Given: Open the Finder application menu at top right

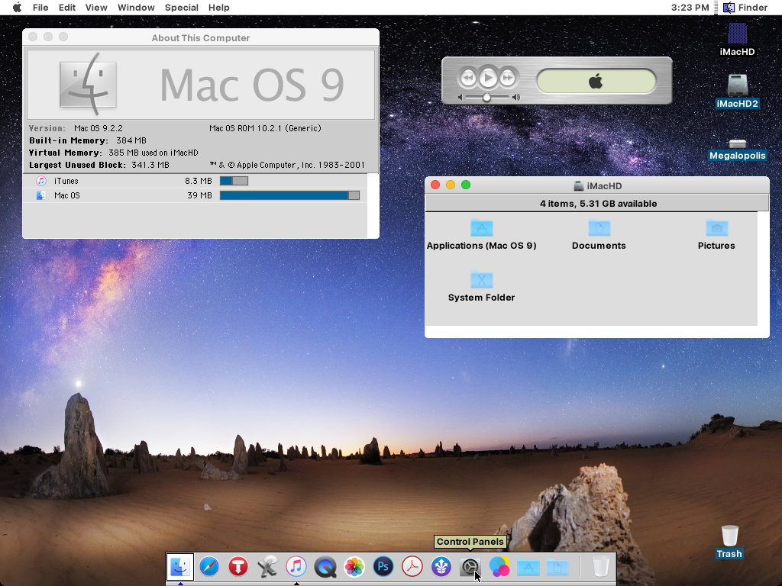Looking at the screenshot, I should [x=745, y=8].
